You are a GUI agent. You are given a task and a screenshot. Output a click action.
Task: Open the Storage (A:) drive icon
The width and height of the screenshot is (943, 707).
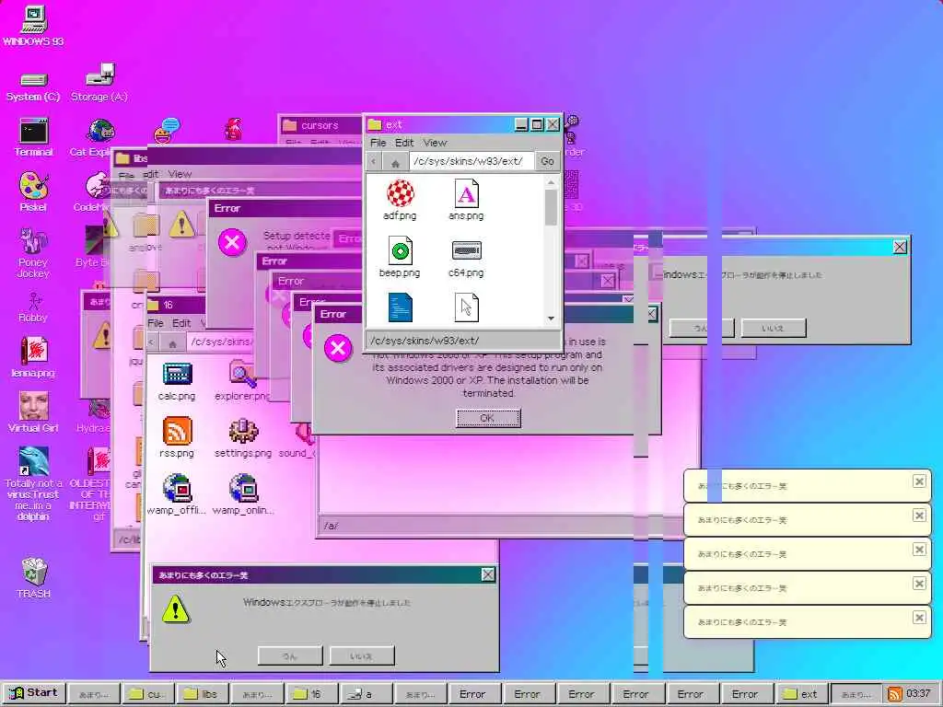(99, 83)
